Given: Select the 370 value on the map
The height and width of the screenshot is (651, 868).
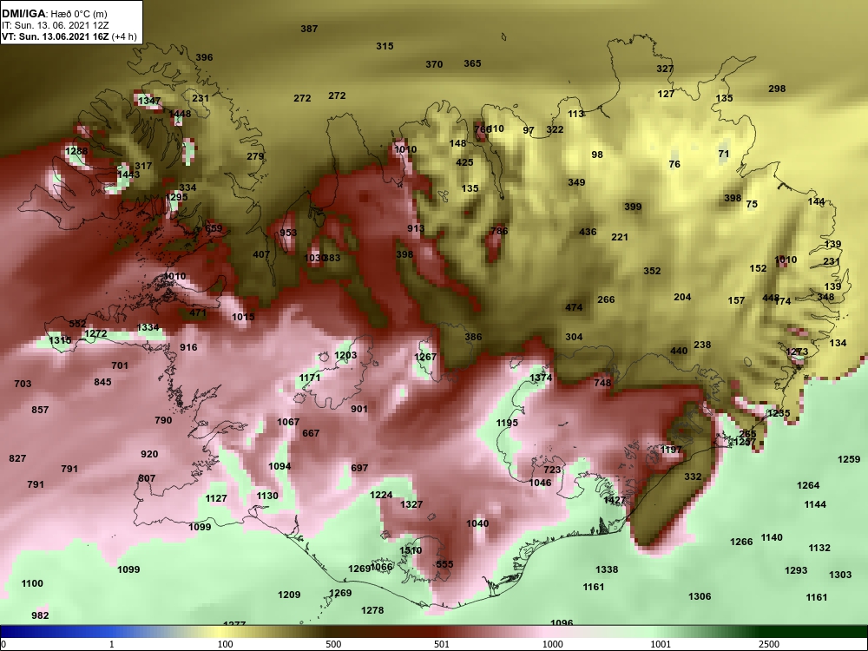Looking at the screenshot, I should (434, 65).
